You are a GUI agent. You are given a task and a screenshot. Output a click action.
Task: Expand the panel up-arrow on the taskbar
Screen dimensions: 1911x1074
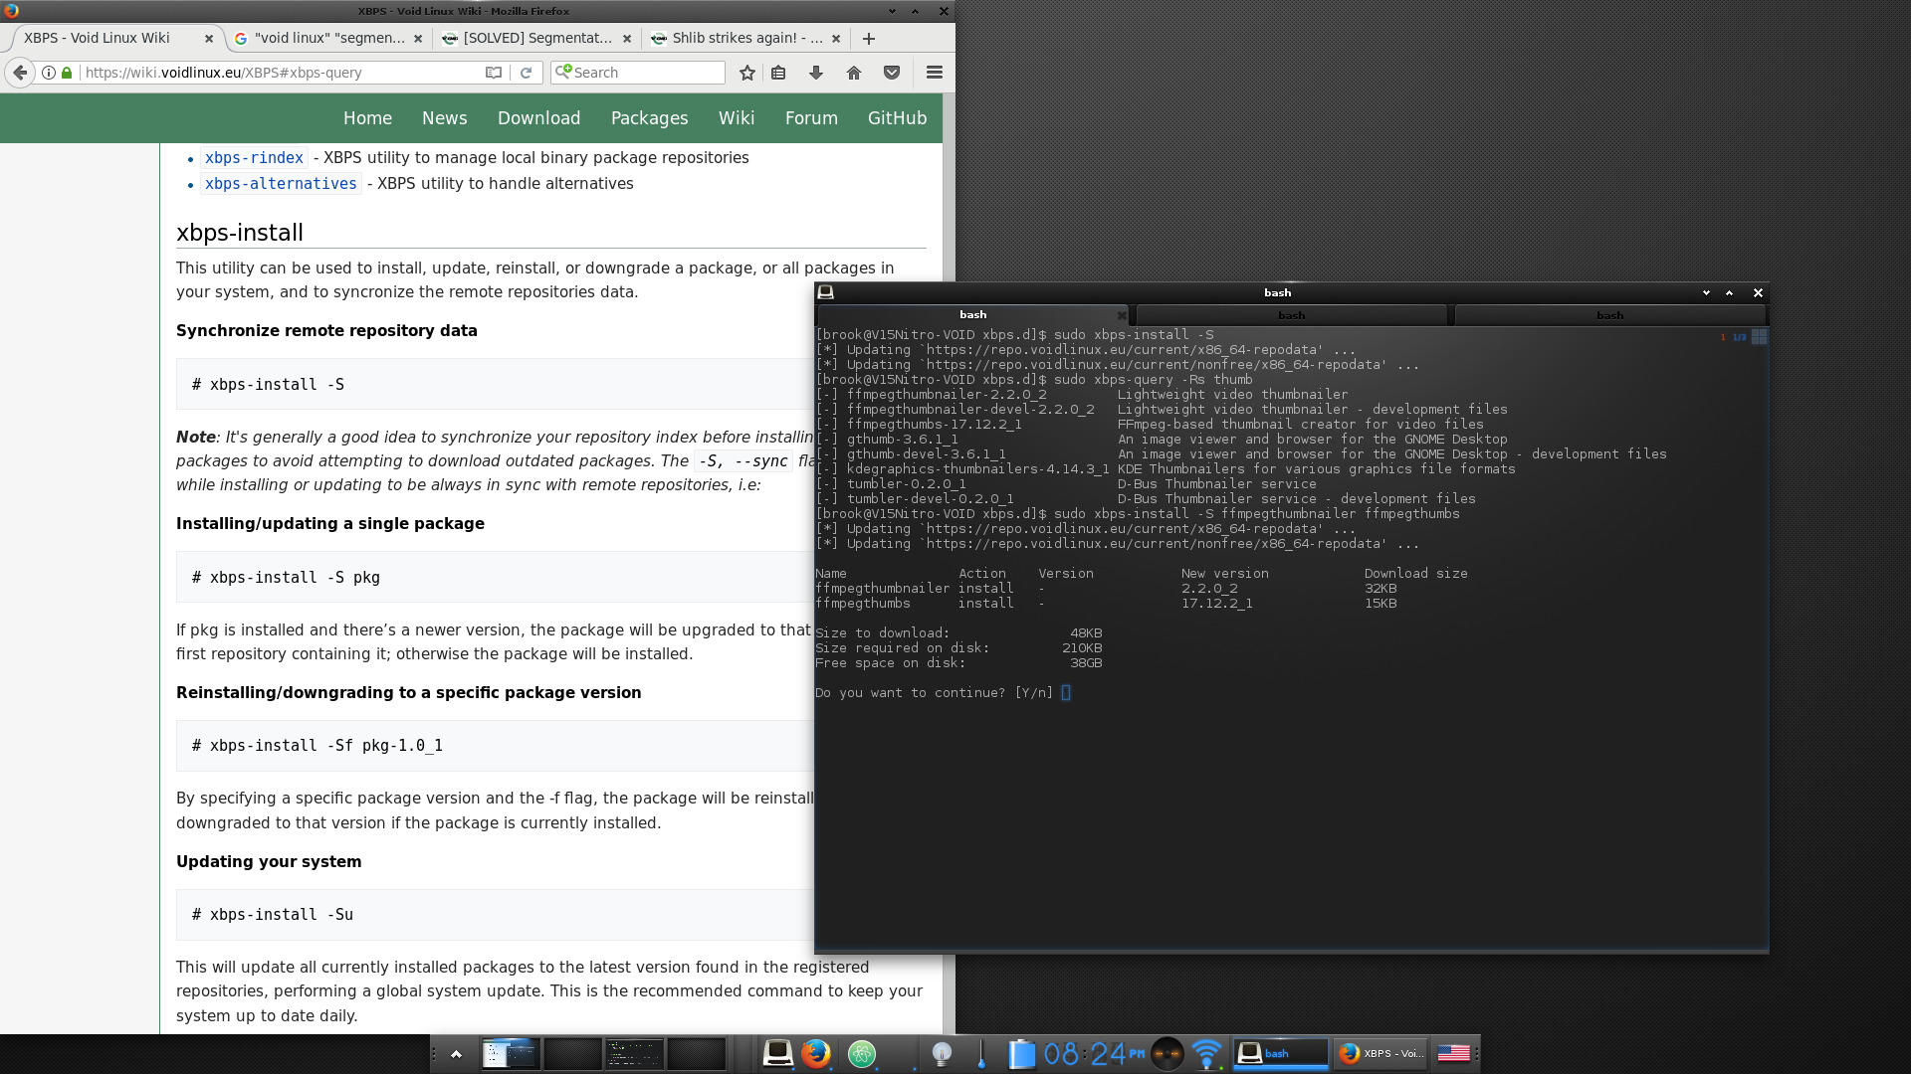tap(456, 1054)
